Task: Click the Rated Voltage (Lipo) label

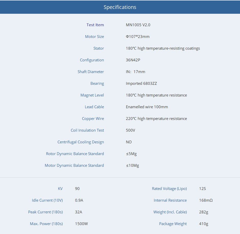Action: point(169,189)
